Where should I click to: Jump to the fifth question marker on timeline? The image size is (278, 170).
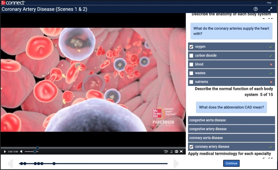pos(42,164)
